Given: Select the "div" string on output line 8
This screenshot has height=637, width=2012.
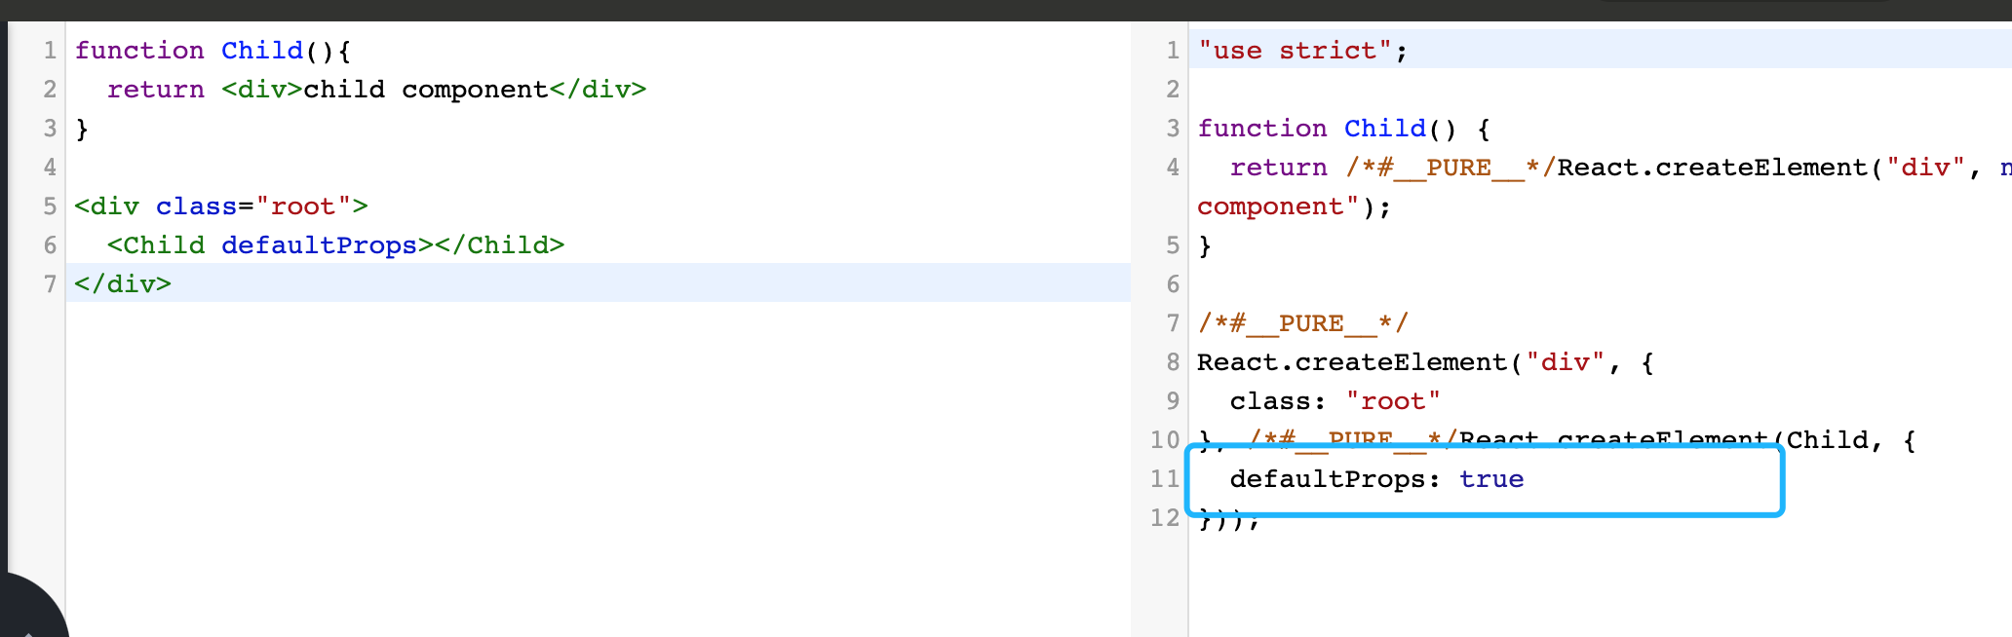Looking at the screenshot, I should coord(1565,362).
